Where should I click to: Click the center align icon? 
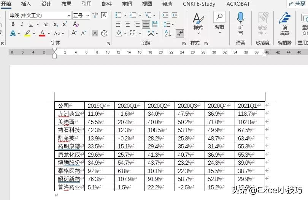coord(128,24)
